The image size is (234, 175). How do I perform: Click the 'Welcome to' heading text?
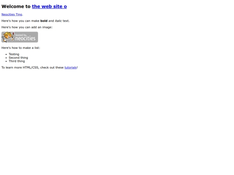(16, 6)
